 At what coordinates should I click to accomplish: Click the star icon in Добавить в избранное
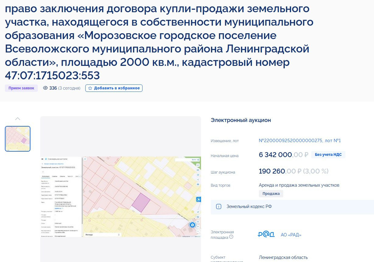(90, 88)
